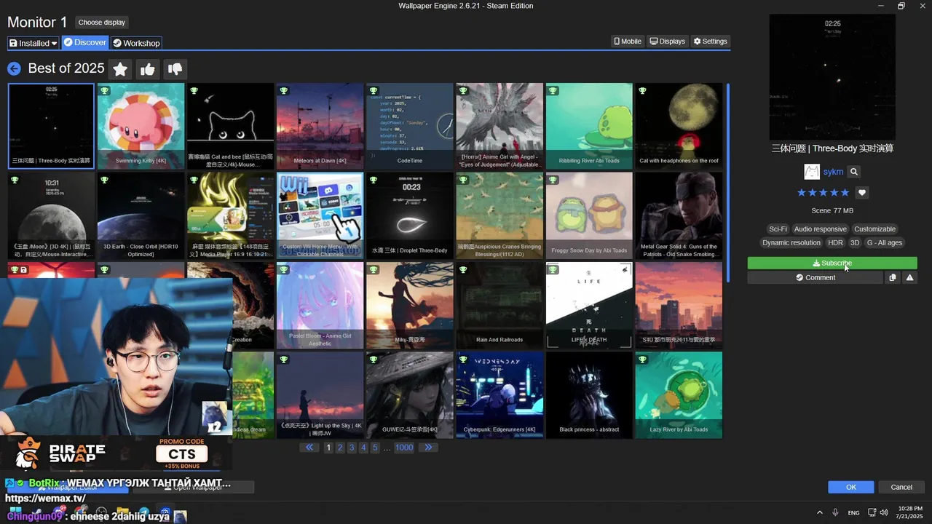
Task: Click the Cancel button
Action: coord(901,487)
